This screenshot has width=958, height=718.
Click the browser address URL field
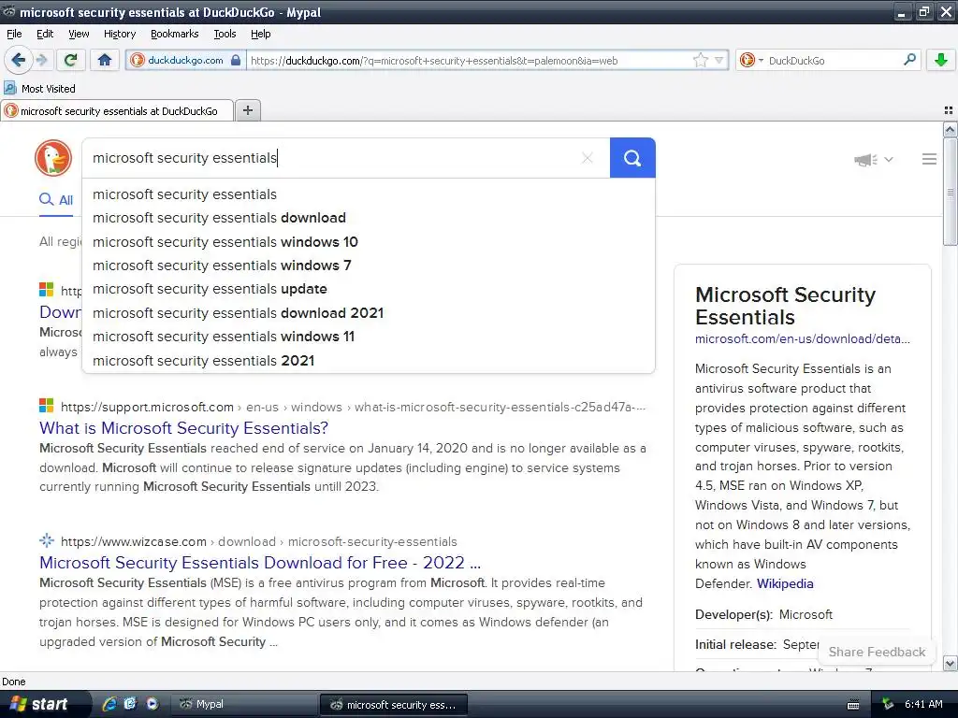click(x=468, y=61)
